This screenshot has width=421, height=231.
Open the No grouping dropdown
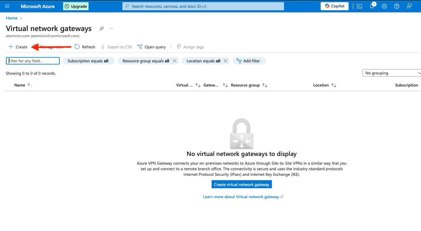click(x=392, y=73)
